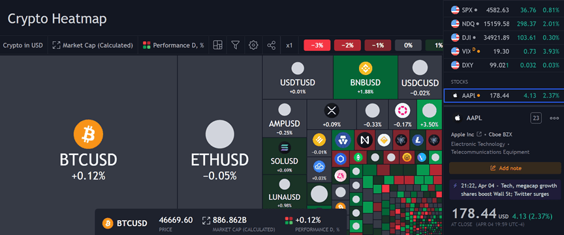Screen dimensions: 564x235
Task: Click the green tile showing +3.50%
Action: [x=429, y=114]
